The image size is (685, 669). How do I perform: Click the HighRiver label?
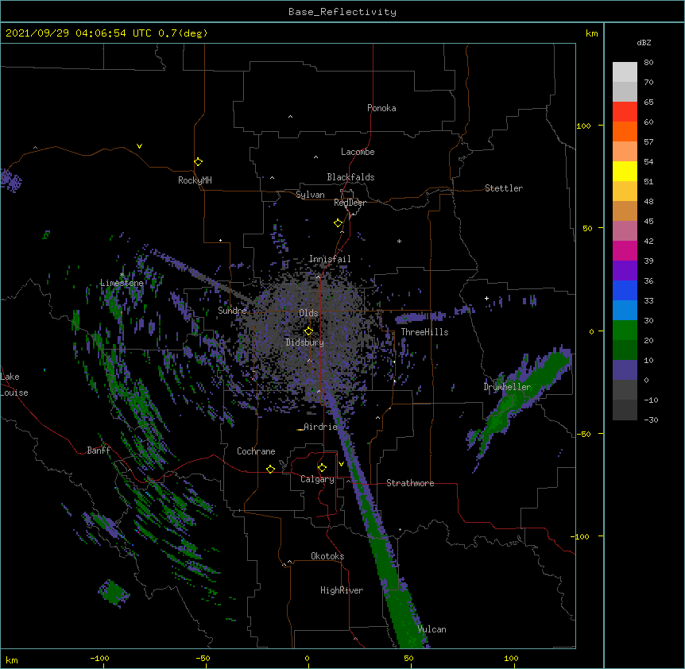342,590
